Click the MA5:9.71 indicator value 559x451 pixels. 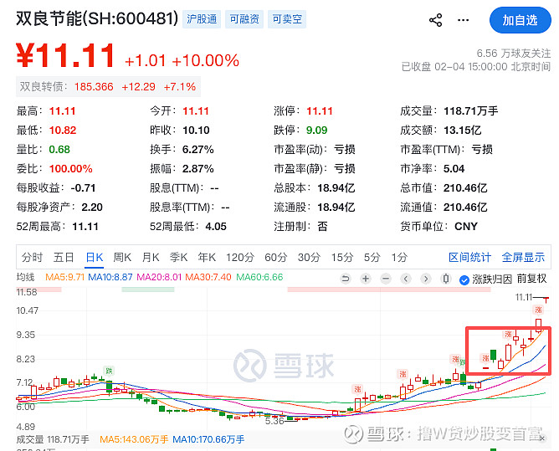point(65,277)
